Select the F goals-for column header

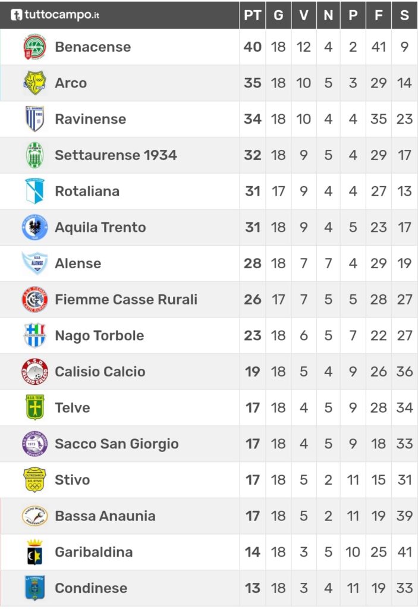[x=378, y=15]
